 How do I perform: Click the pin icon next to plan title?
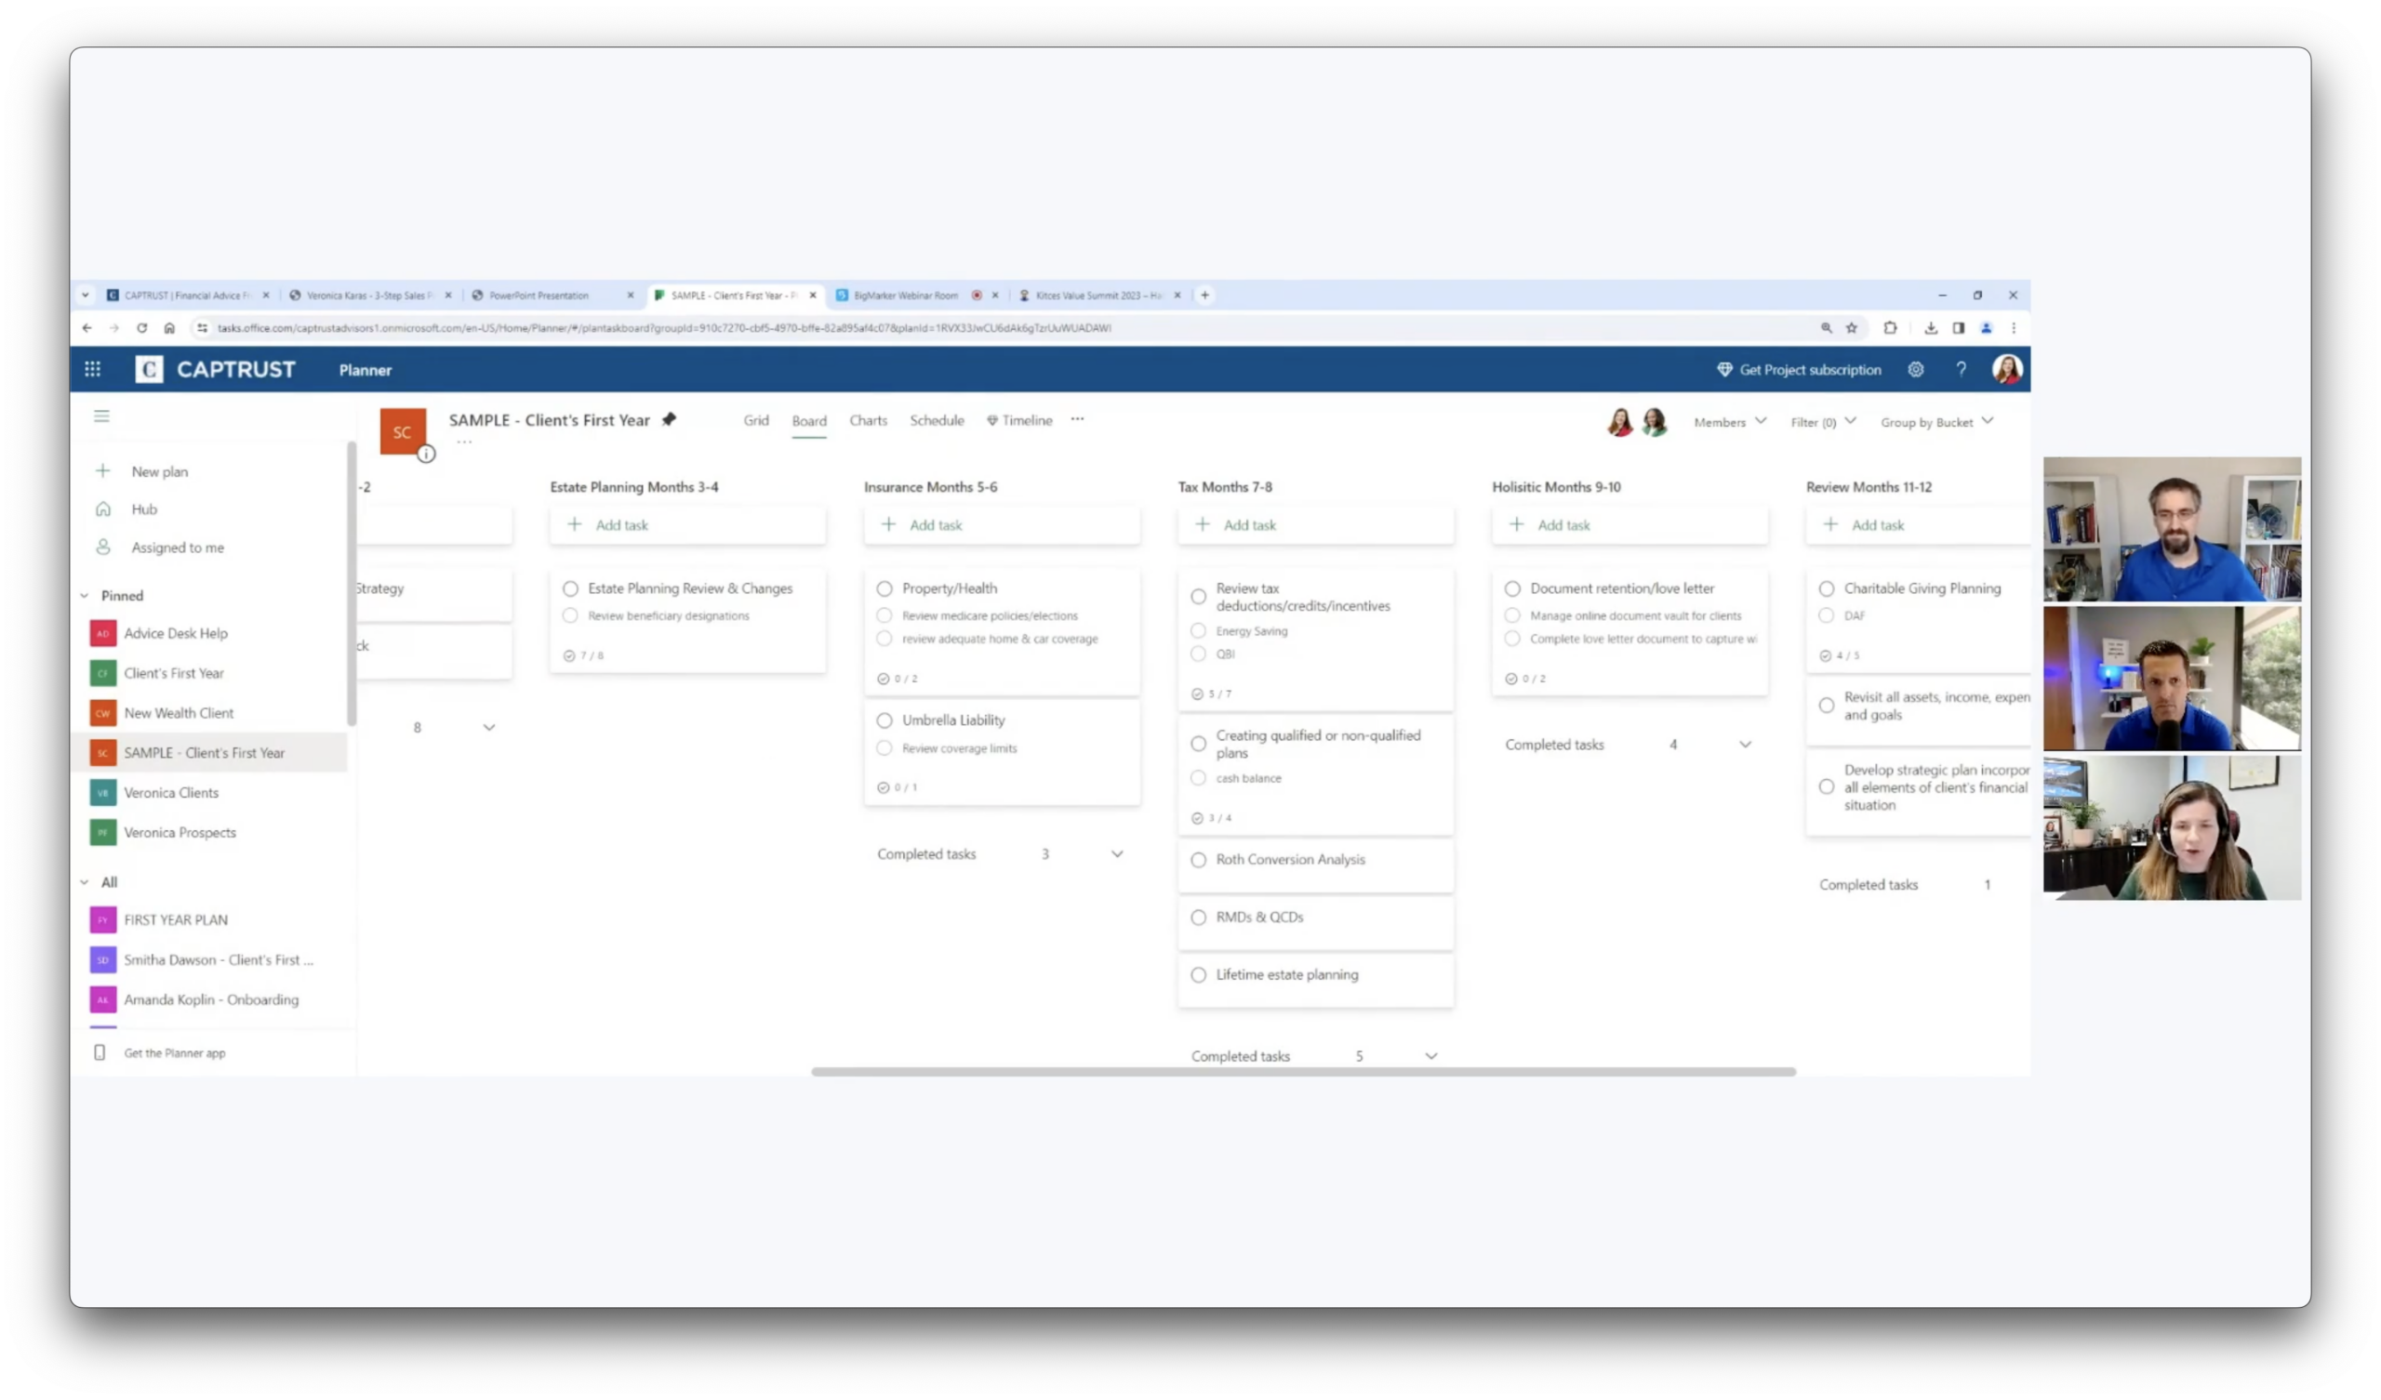click(x=669, y=419)
